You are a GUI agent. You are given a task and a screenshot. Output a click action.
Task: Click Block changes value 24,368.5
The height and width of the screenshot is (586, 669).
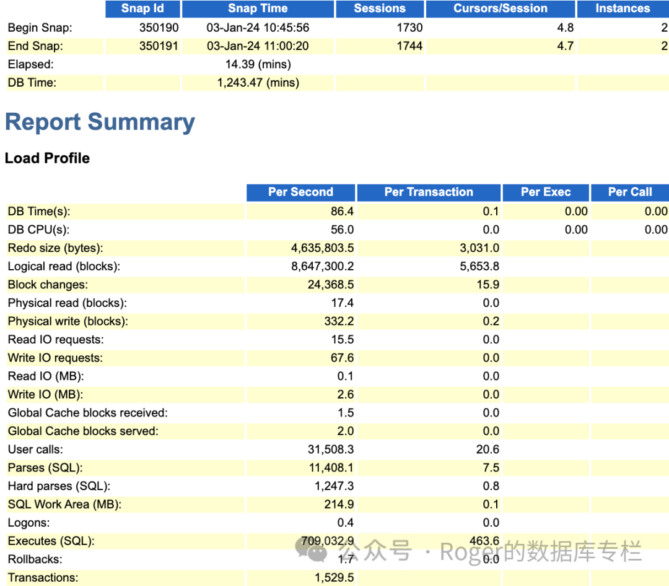(x=331, y=285)
